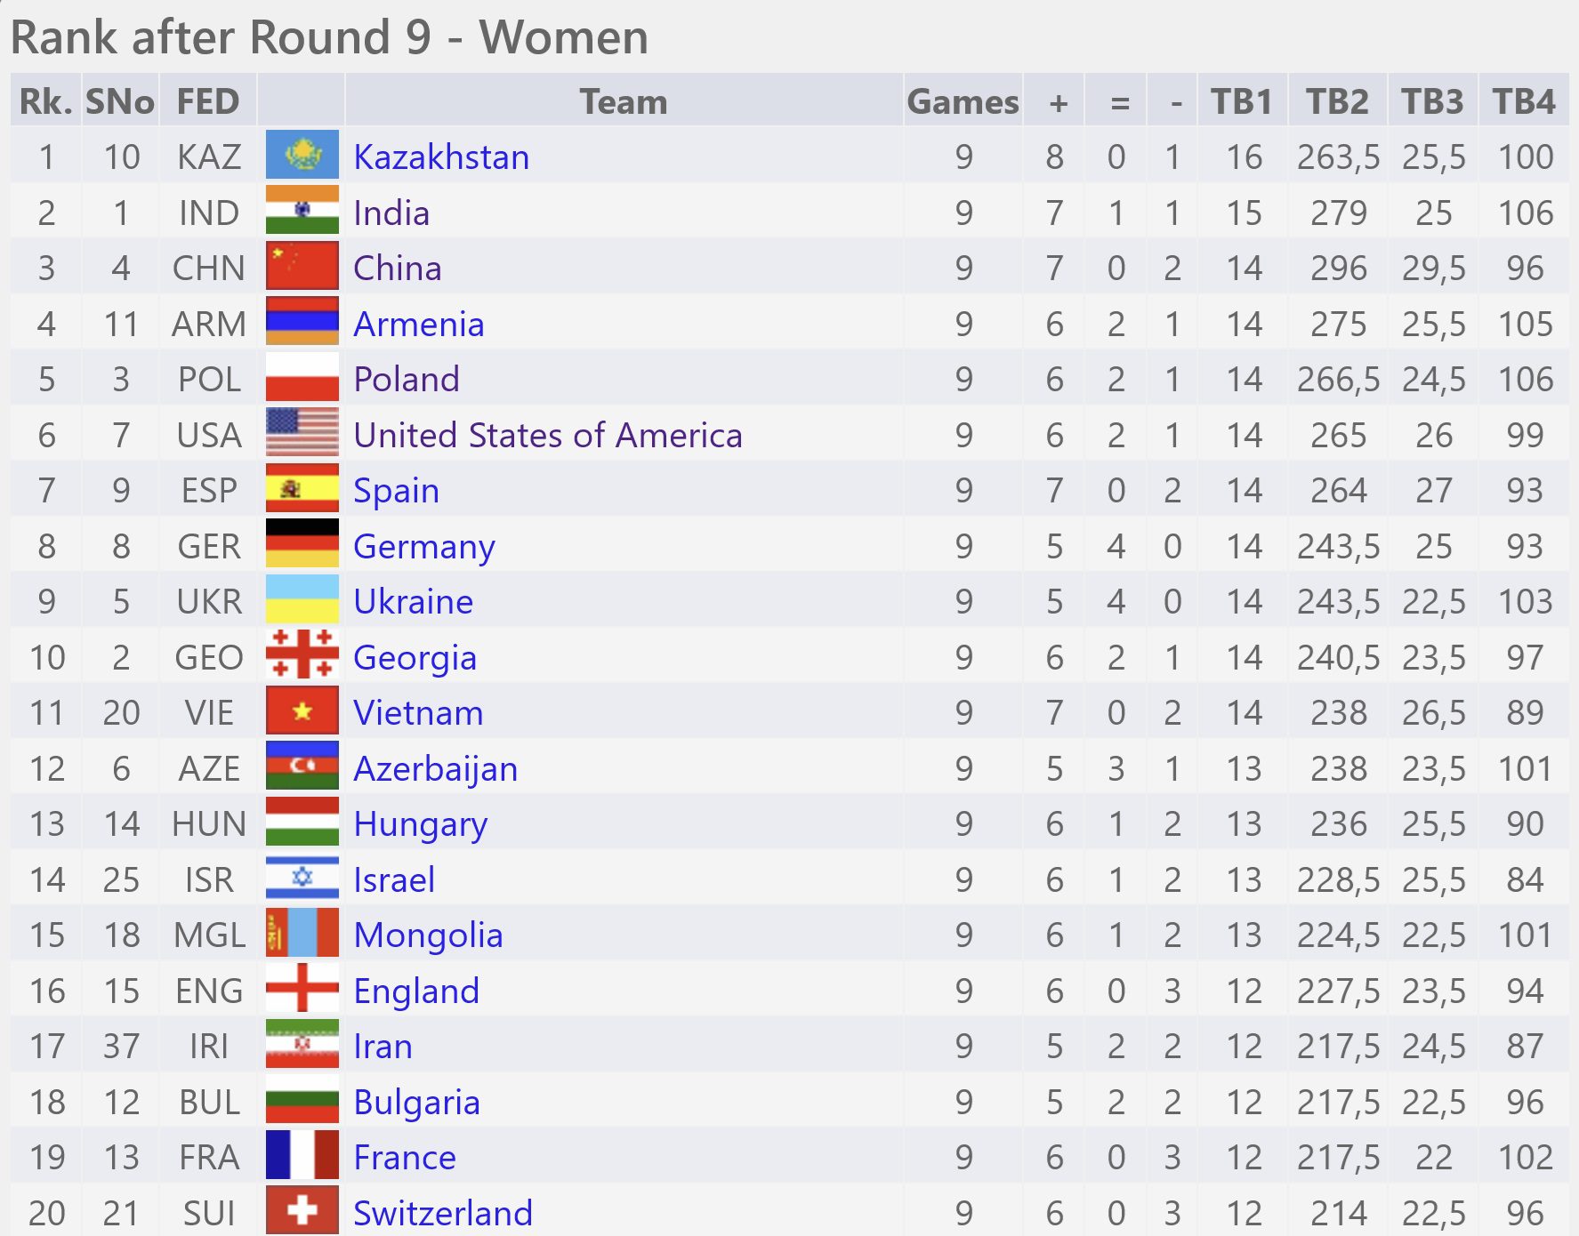1579x1236 pixels.
Task: Click the Switzerland flag icon
Action: pyautogui.click(x=302, y=1210)
